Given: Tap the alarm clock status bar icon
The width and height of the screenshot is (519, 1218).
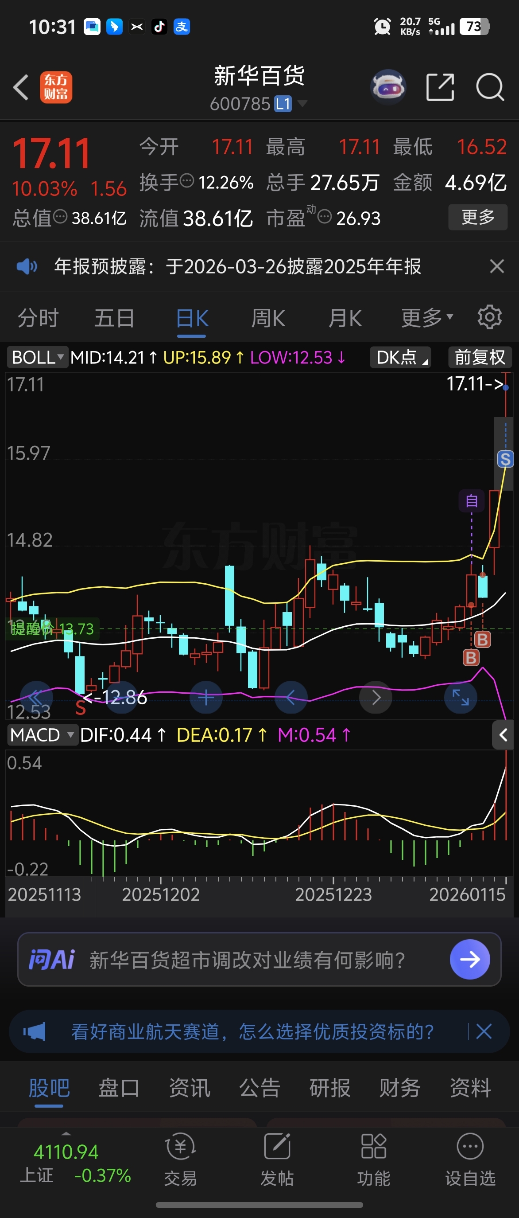Looking at the screenshot, I should [x=382, y=27].
